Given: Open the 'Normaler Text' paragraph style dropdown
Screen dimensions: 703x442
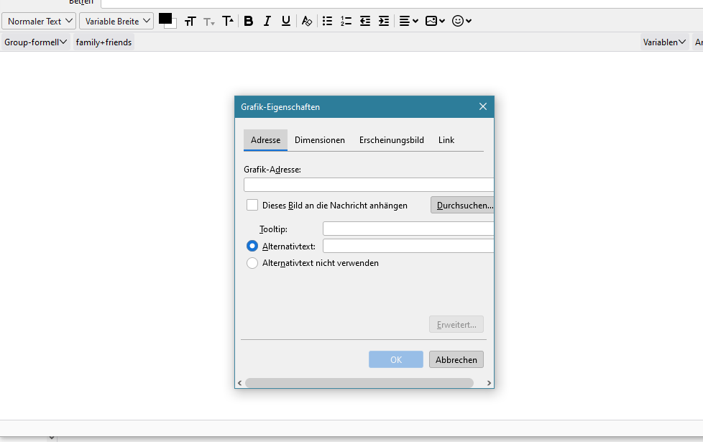Looking at the screenshot, I should pos(39,21).
